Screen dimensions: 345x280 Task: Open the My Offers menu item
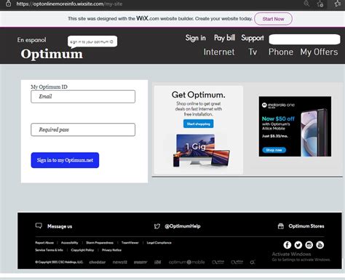(319, 52)
